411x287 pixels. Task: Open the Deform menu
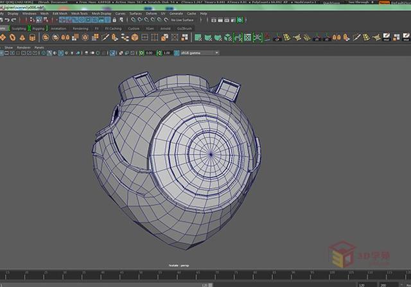pyautogui.click(x=152, y=13)
